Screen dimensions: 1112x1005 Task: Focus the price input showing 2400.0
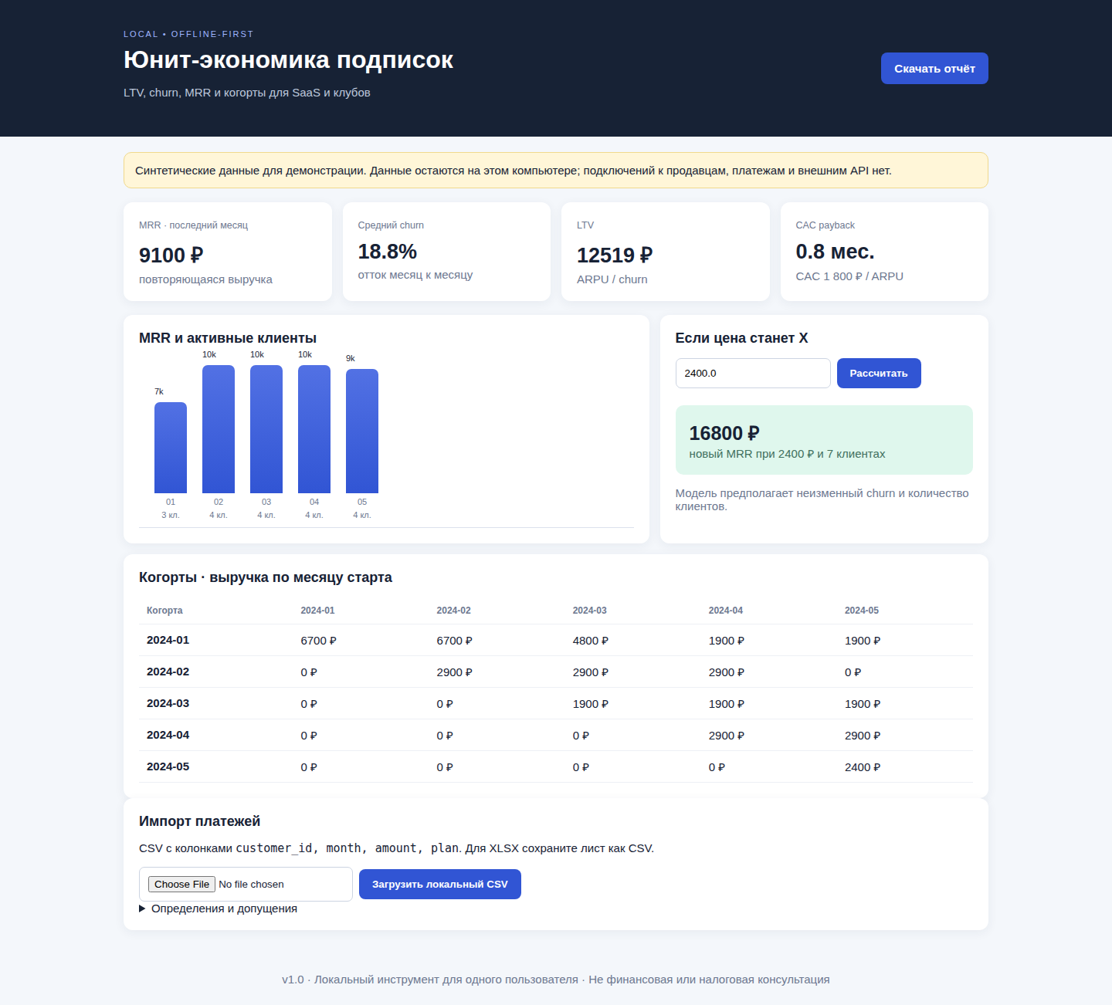click(753, 373)
